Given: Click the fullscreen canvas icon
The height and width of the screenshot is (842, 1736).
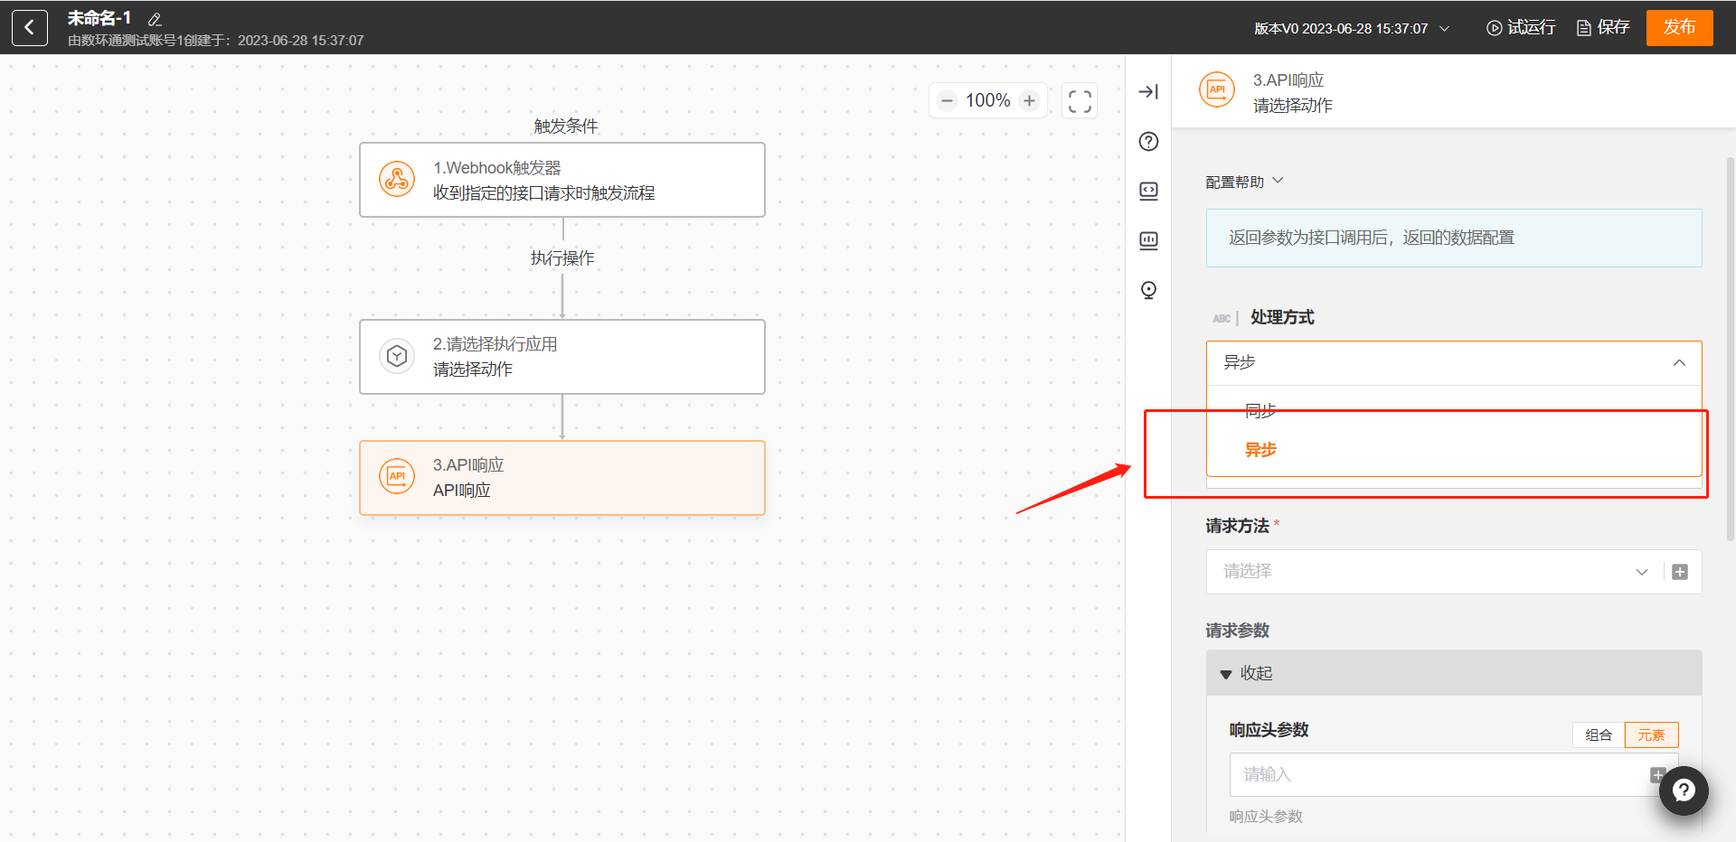Looking at the screenshot, I should (x=1080, y=100).
